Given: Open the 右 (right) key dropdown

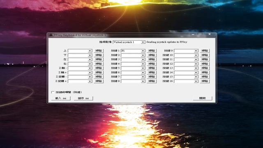Looking at the screenshot, I should 80,64.
